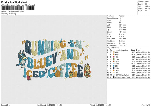Click the 'Page 1 of 1' indicator
Screen dimensions: 151x107
(x=146, y=105)
